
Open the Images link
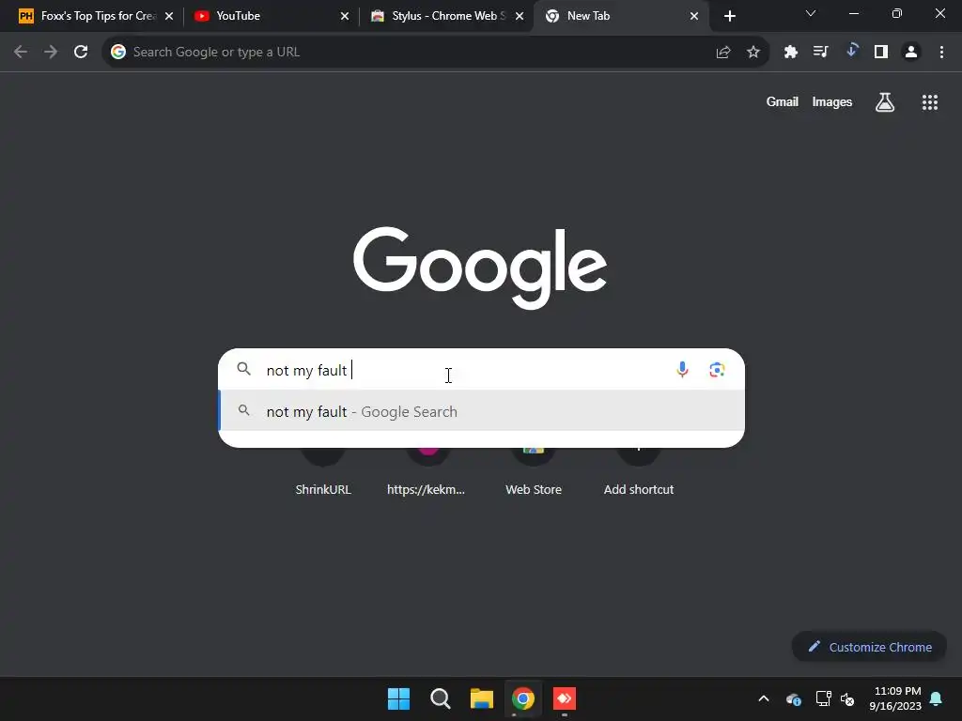coord(832,101)
